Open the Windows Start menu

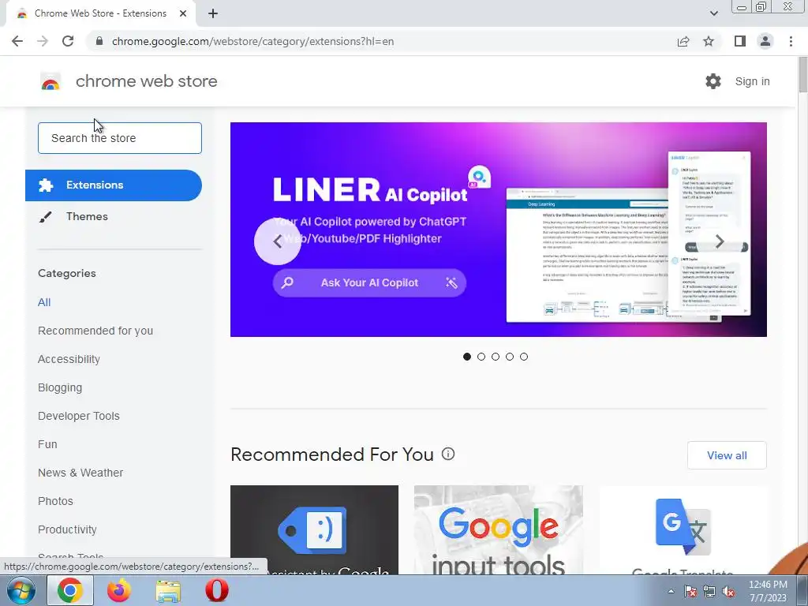[x=21, y=590]
